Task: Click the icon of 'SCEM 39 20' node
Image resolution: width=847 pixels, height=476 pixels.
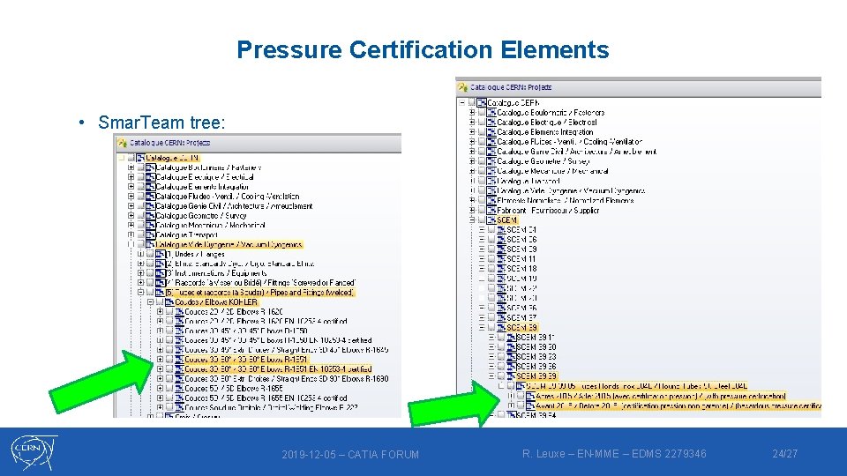Action: (x=511, y=347)
